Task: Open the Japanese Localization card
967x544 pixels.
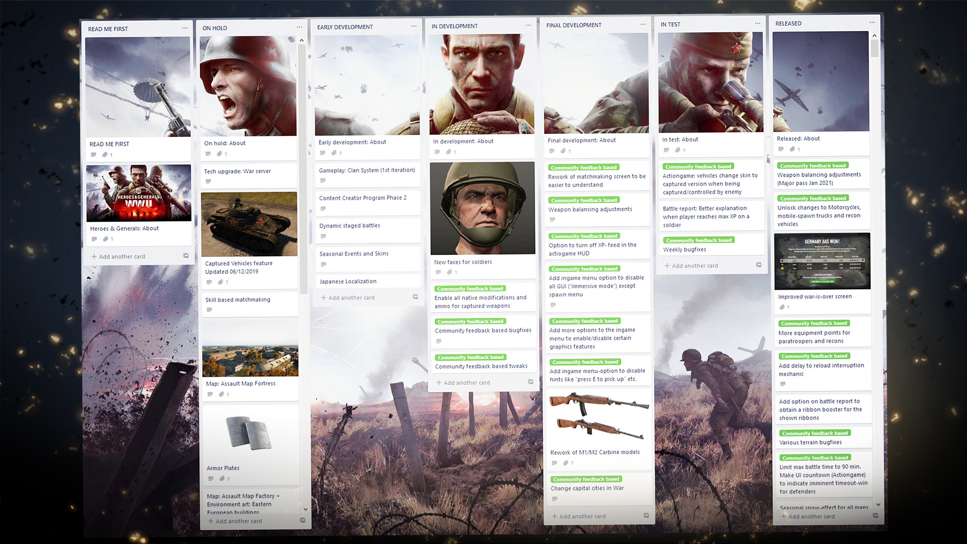Action: (348, 282)
